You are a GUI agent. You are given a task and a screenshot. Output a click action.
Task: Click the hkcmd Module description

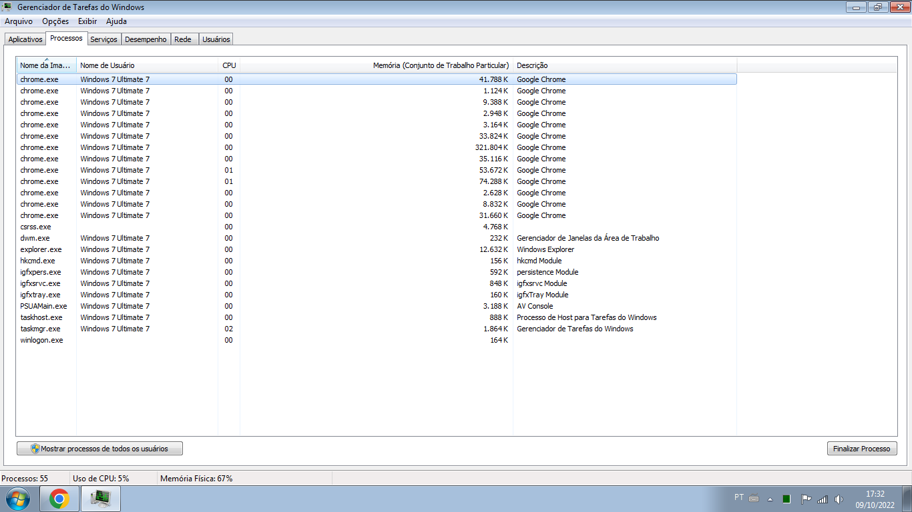pyautogui.click(x=539, y=261)
